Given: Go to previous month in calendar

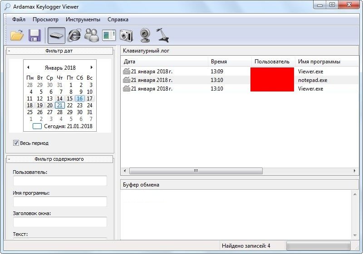Looking at the screenshot, I should click(x=28, y=67).
